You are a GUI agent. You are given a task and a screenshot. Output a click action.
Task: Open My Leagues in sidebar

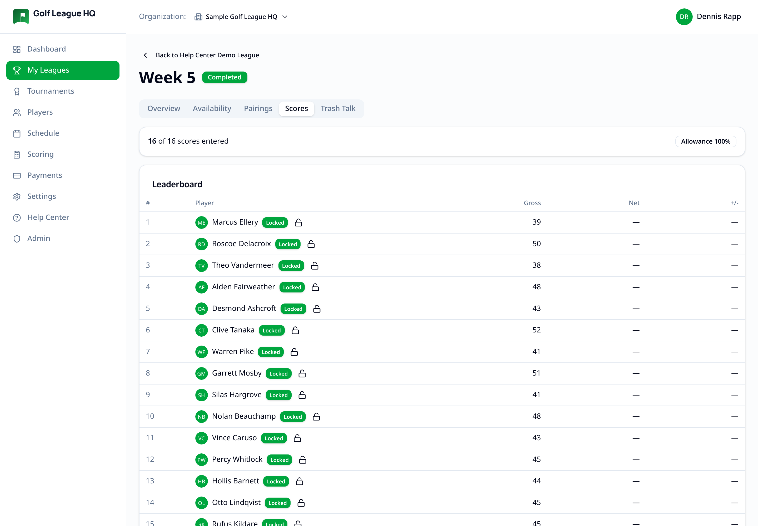[x=63, y=70]
